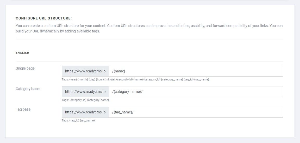This screenshot has height=143, width=300.
Task: Click the {id} tag under Single page
Action: pos(130,79)
